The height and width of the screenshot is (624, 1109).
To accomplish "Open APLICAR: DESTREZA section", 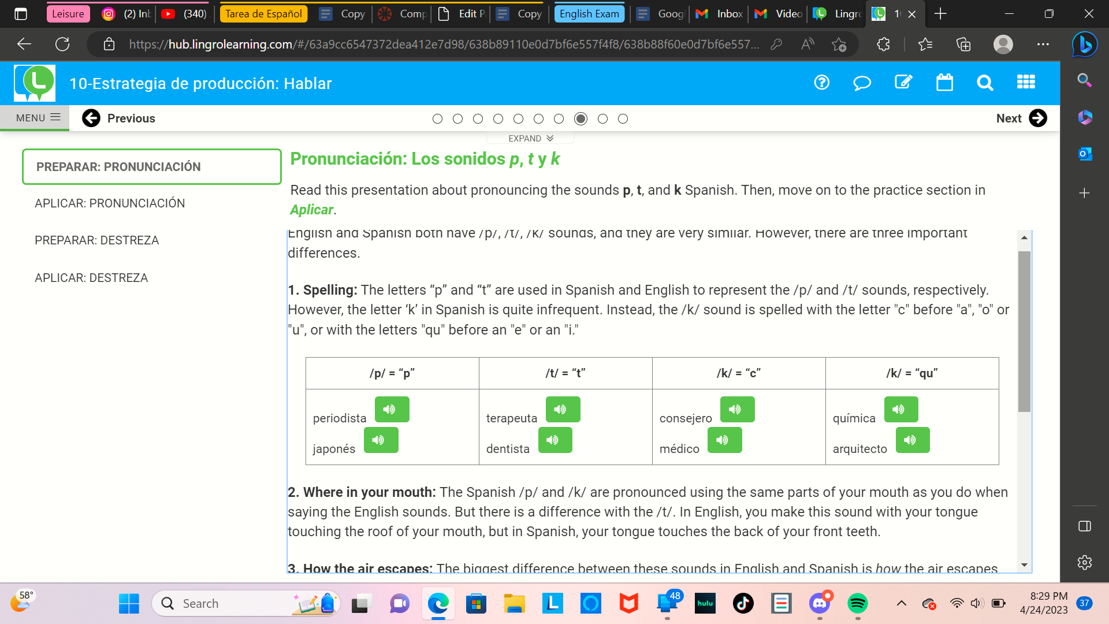I will click(91, 278).
